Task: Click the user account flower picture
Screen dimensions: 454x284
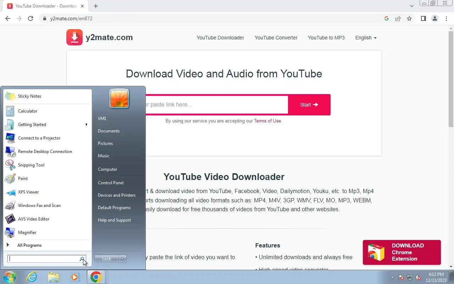Action: pos(119,98)
